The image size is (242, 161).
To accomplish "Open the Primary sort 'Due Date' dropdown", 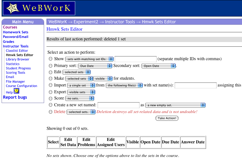I will (x=95, y=66).
